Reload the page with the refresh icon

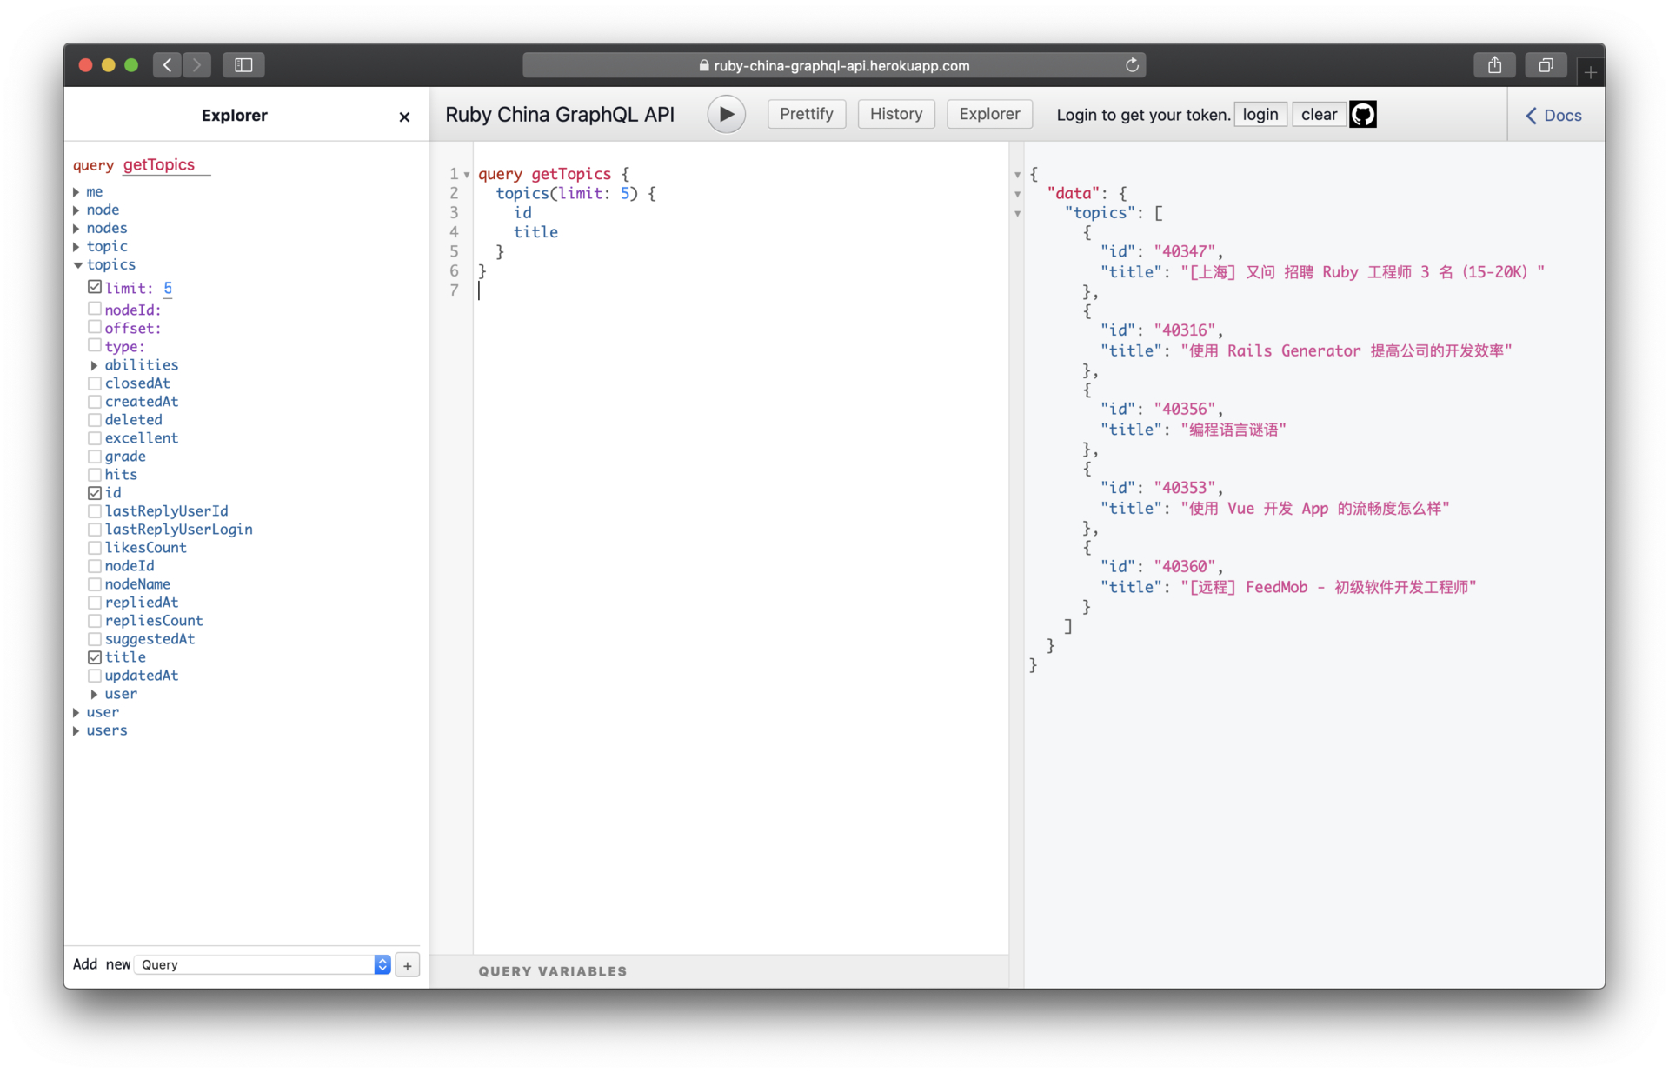[x=1132, y=65]
